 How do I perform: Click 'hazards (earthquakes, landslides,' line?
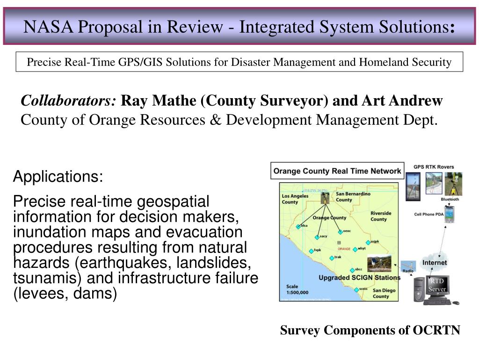point(132,263)
